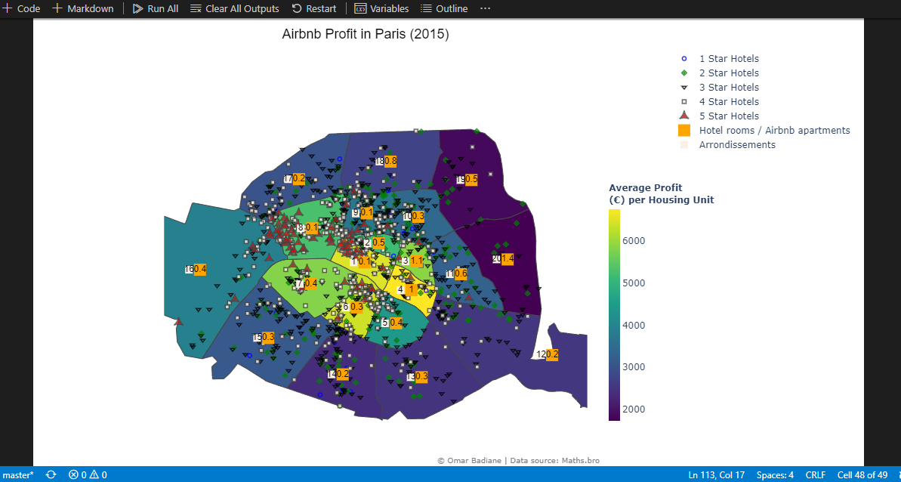Click arrondissement 19 orange 0.5 label
The width and height of the screenshot is (901, 482).
pos(471,179)
